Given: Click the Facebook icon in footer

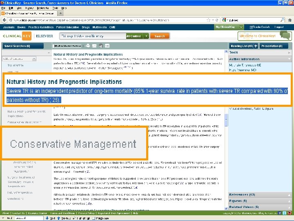Looking at the screenshot, I should [280, 213].
